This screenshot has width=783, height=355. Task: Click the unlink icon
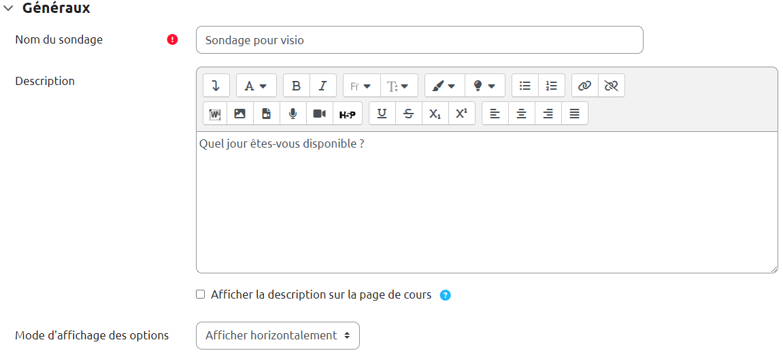[611, 86]
